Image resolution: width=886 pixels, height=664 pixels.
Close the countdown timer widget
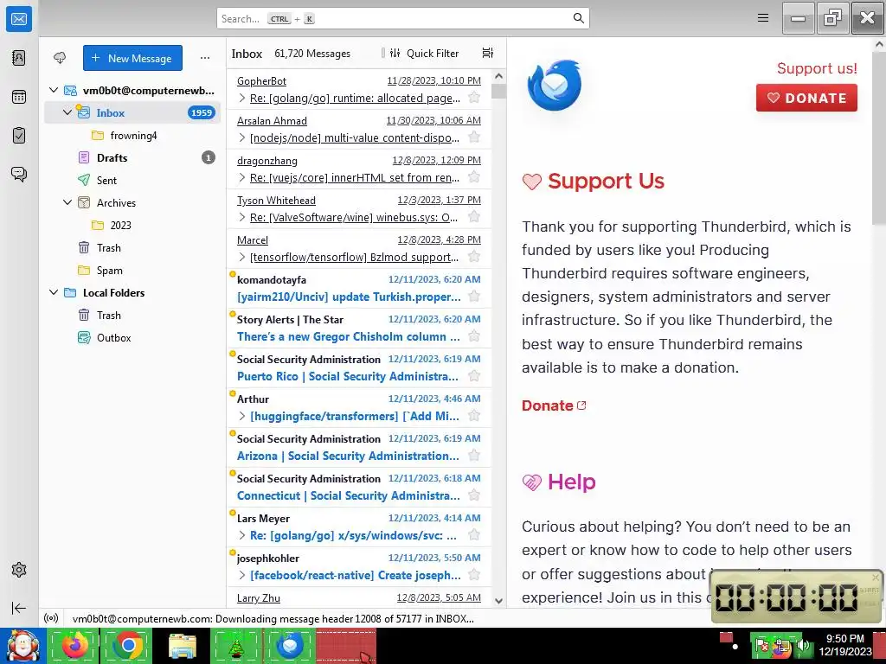click(876, 577)
